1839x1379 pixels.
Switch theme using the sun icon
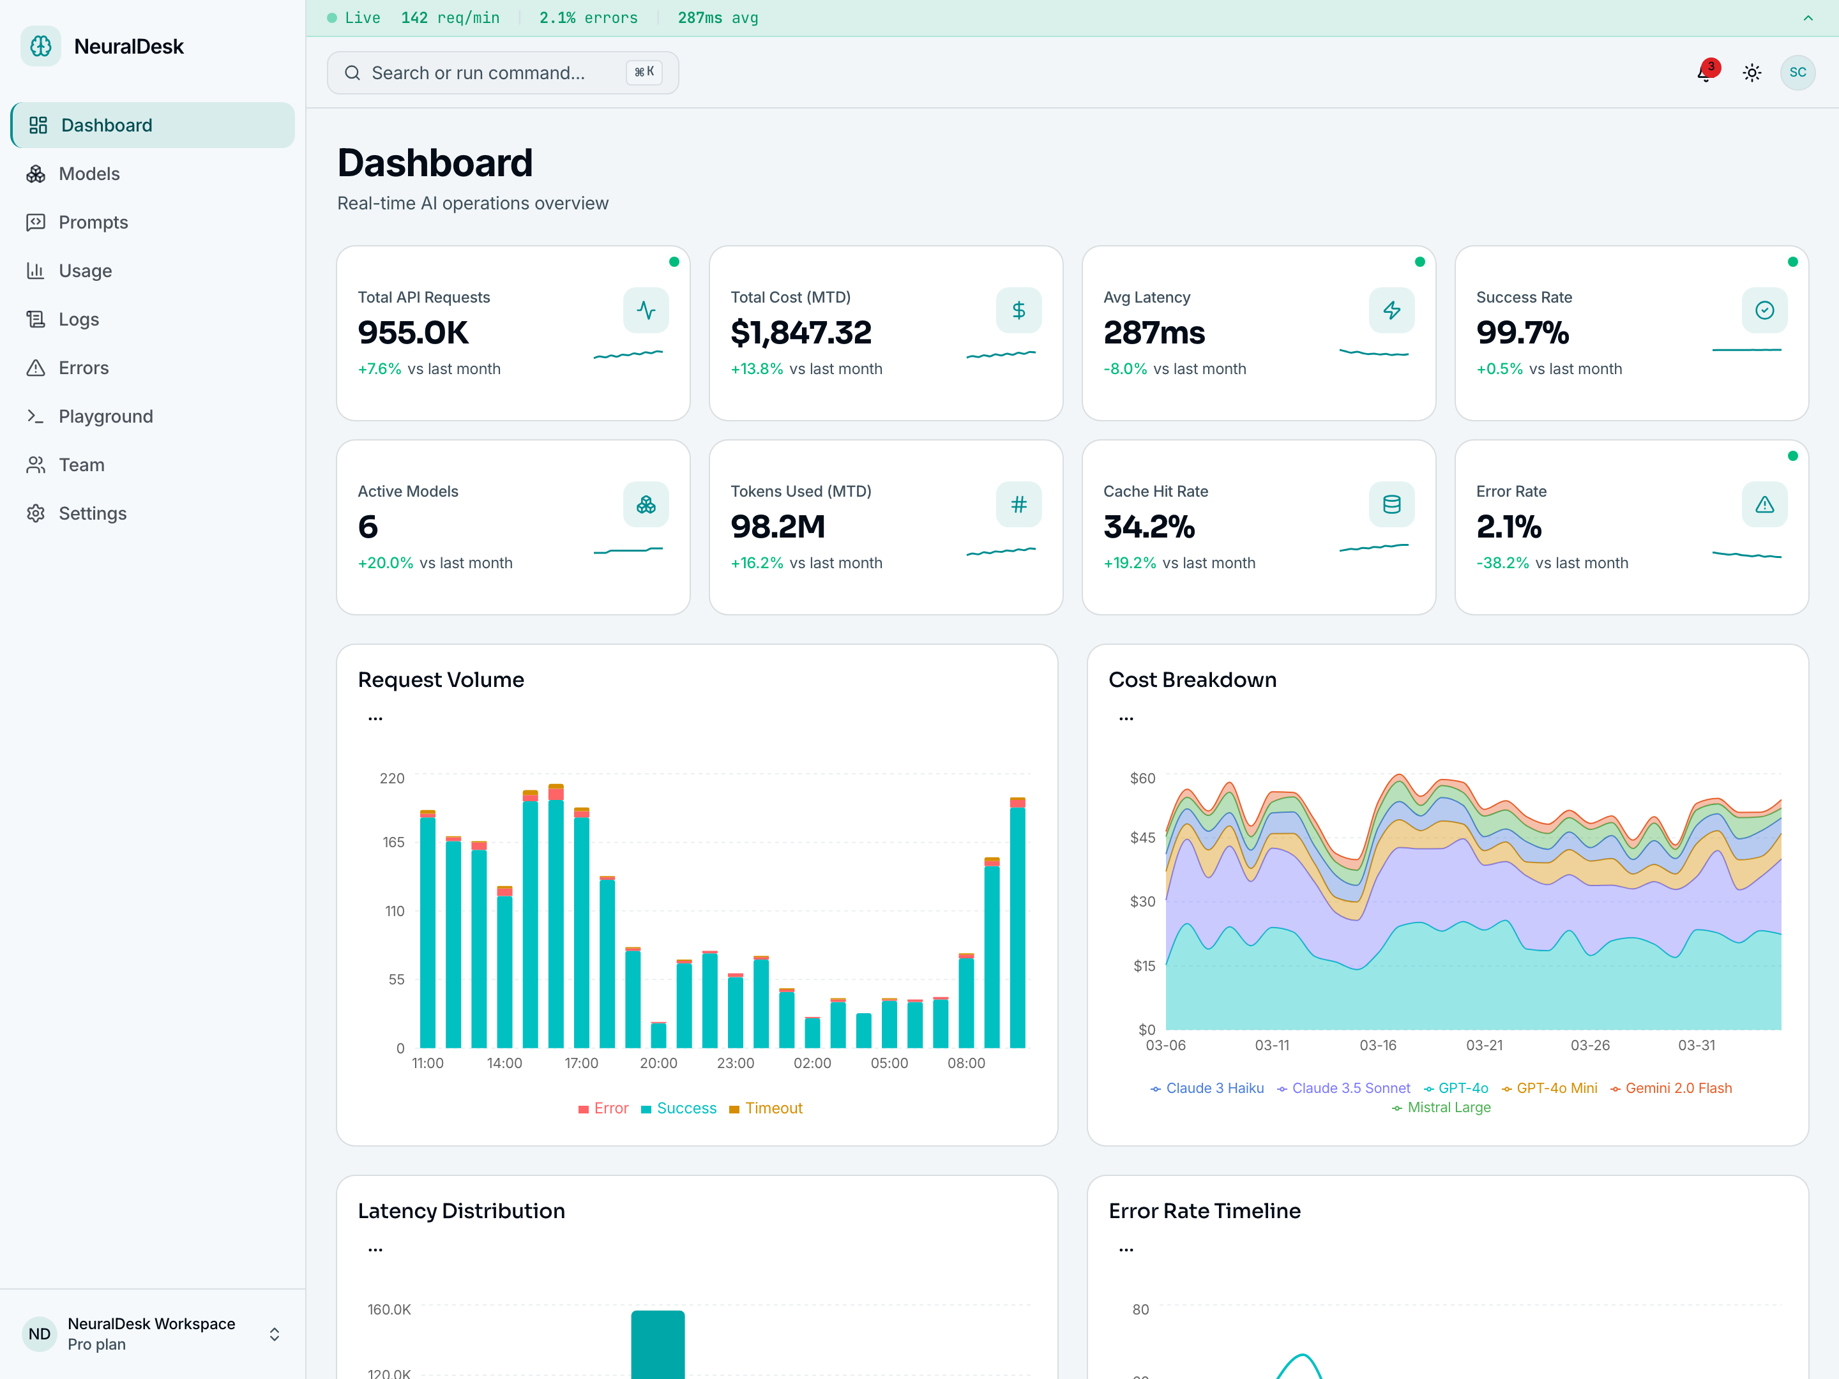(1752, 73)
